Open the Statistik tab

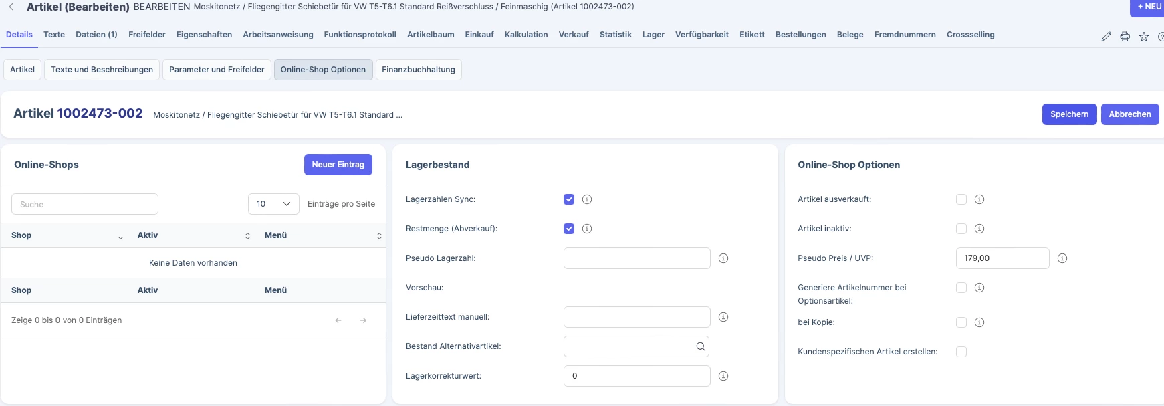point(615,35)
